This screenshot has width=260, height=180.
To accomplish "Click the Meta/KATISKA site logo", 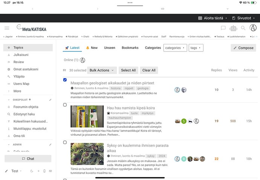I will [32, 28].
